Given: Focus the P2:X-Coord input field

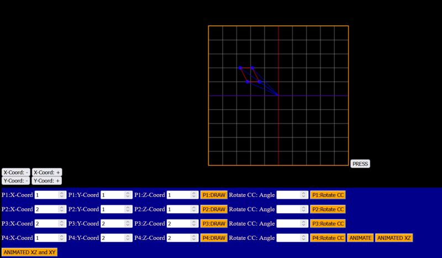Looking at the screenshot, I should [x=50, y=209].
